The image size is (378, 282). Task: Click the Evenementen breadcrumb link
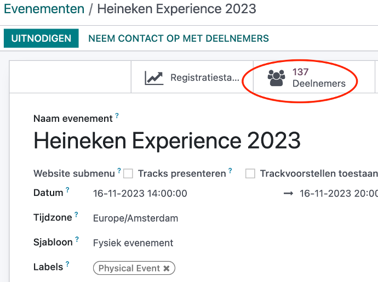(x=44, y=9)
